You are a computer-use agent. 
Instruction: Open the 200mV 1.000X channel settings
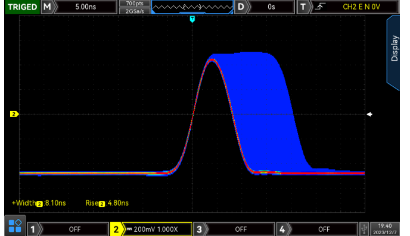(156, 229)
